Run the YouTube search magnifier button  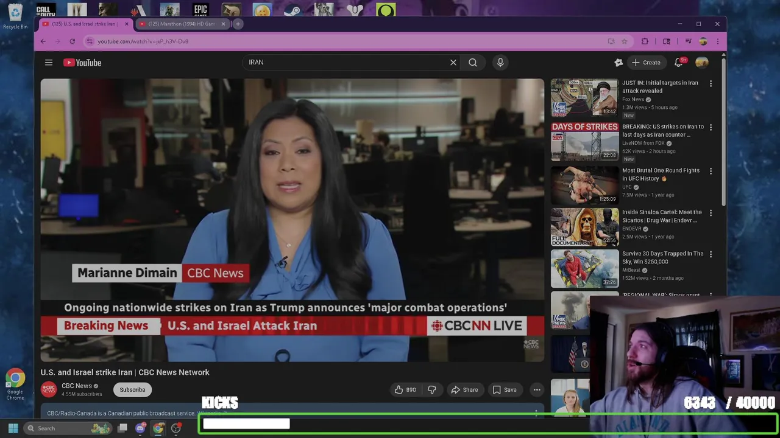coord(473,62)
